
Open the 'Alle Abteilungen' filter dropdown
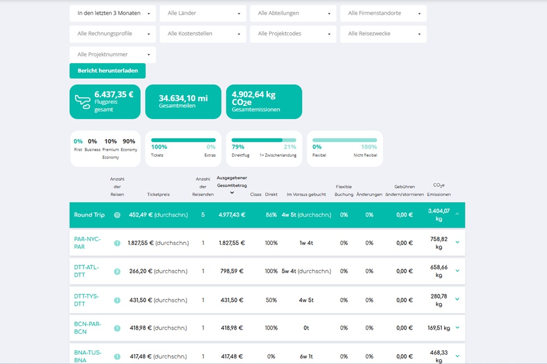click(x=293, y=13)
